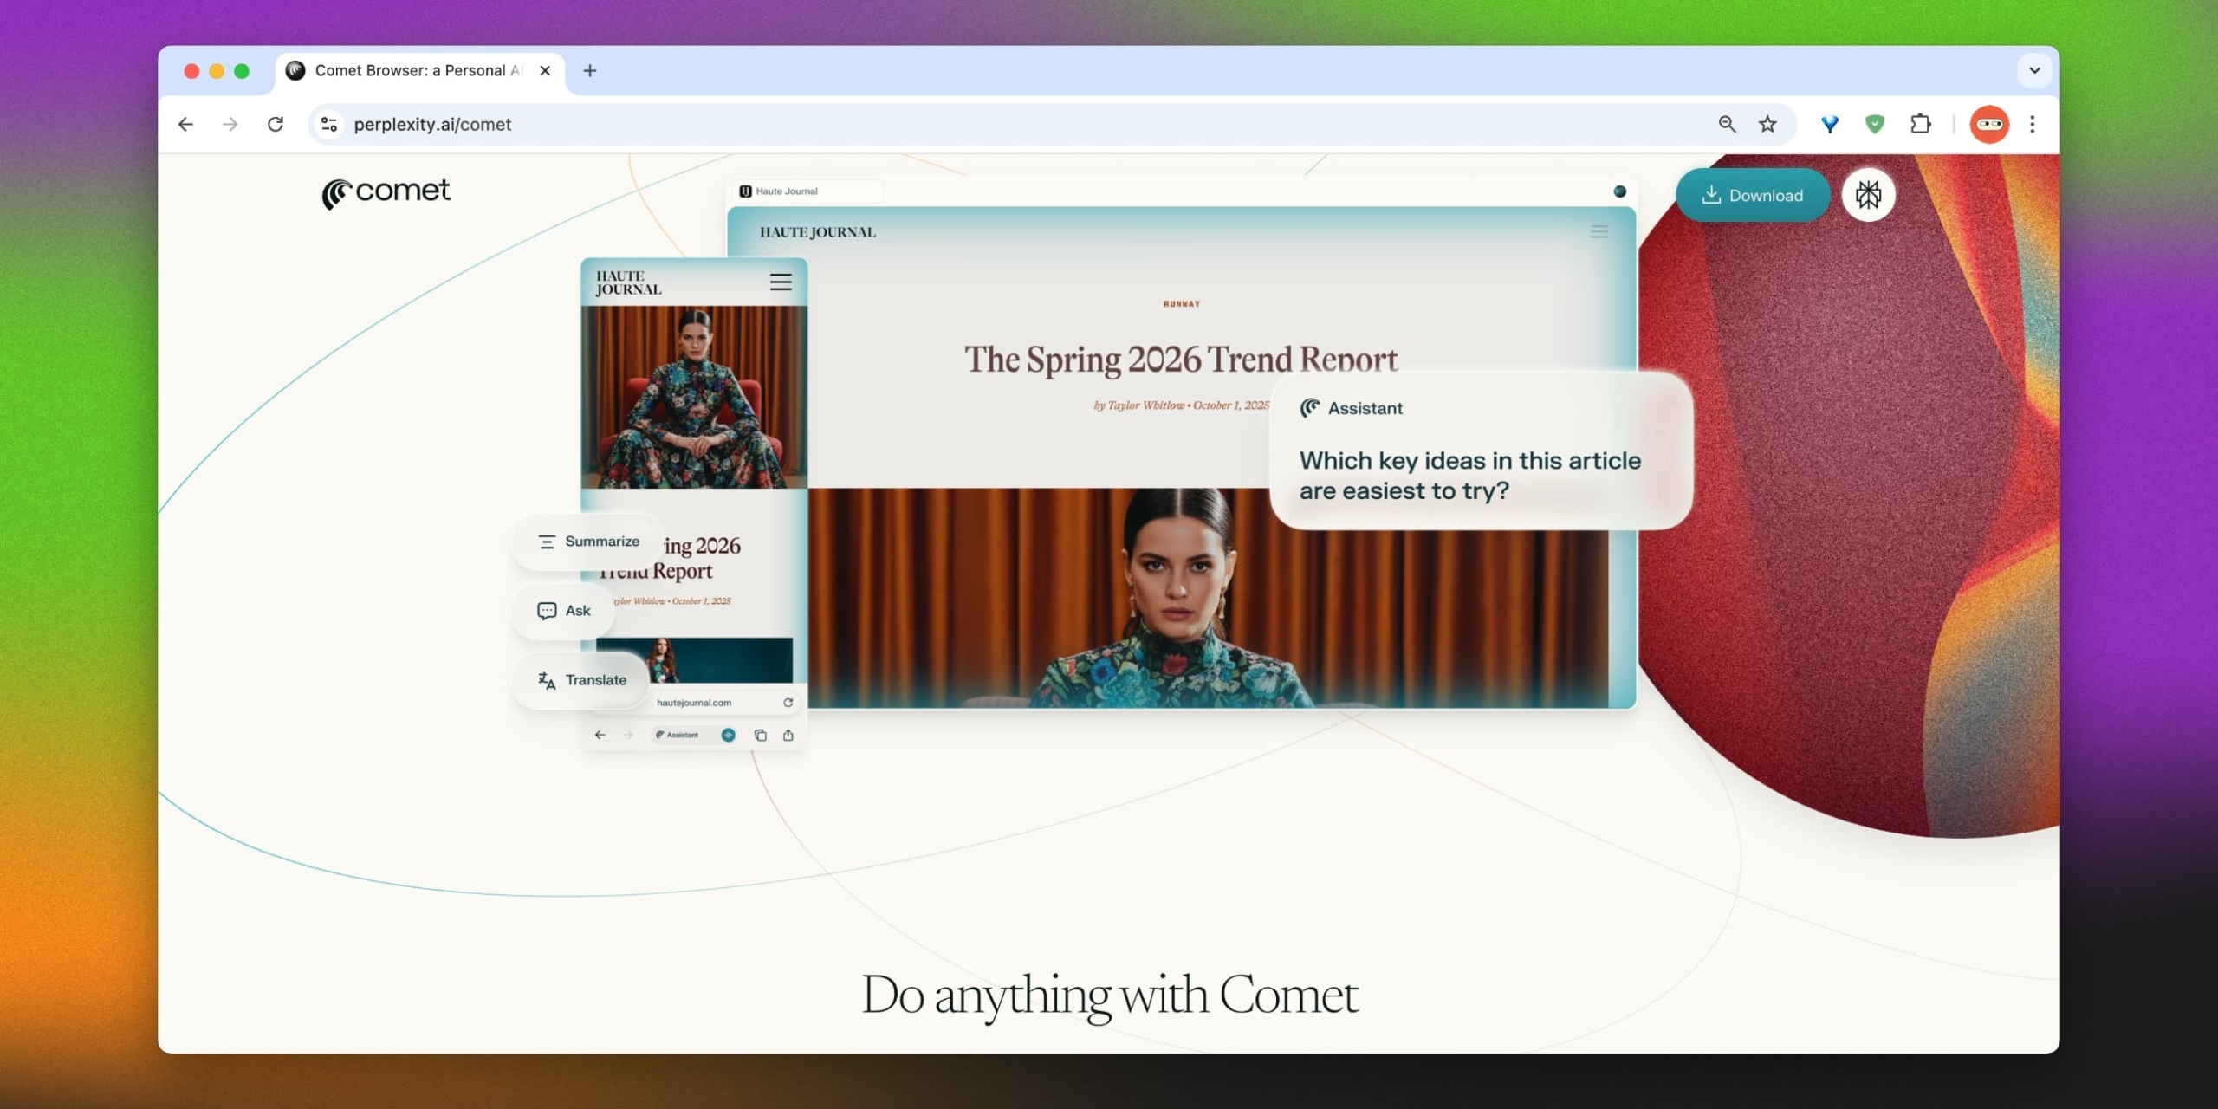The width and height of the screenshot is (2218, 1109).
Task: Select the Comet Browser tab
Action: [x=416, y=71]
